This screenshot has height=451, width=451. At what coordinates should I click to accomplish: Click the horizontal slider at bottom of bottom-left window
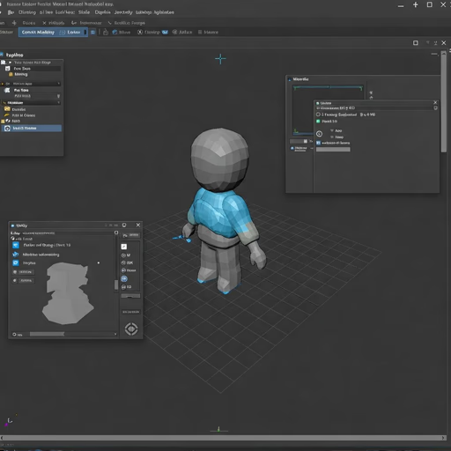point(47,334)
